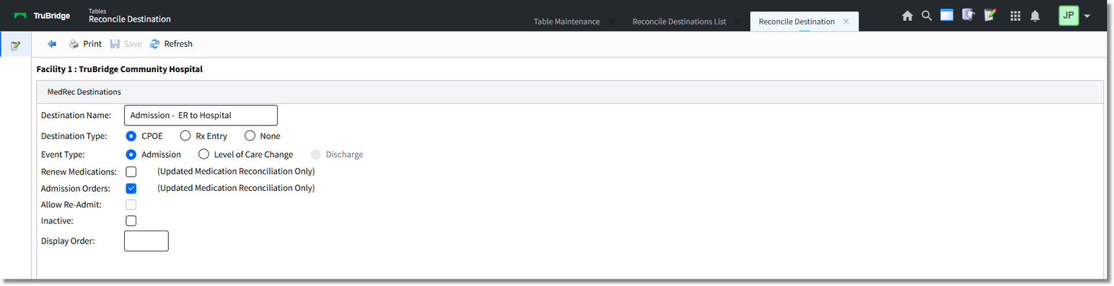Click the left sidebar edit note icon
The height and width of the screenshot is (286, 1114).
click(15, 45)
